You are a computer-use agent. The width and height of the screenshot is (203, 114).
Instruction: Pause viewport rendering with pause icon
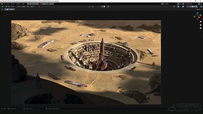(x=201, y=7)
